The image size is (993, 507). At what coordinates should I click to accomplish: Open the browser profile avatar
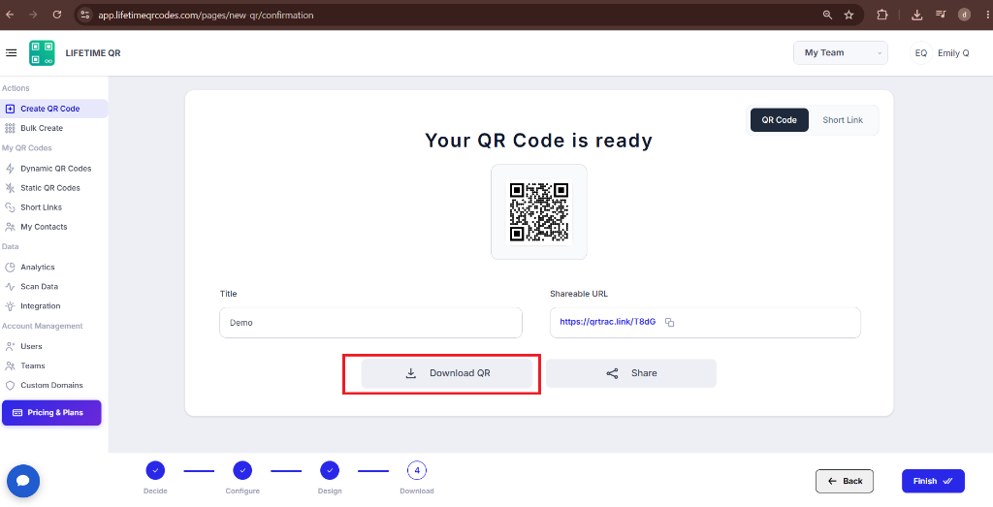click(x=965, y=15)
